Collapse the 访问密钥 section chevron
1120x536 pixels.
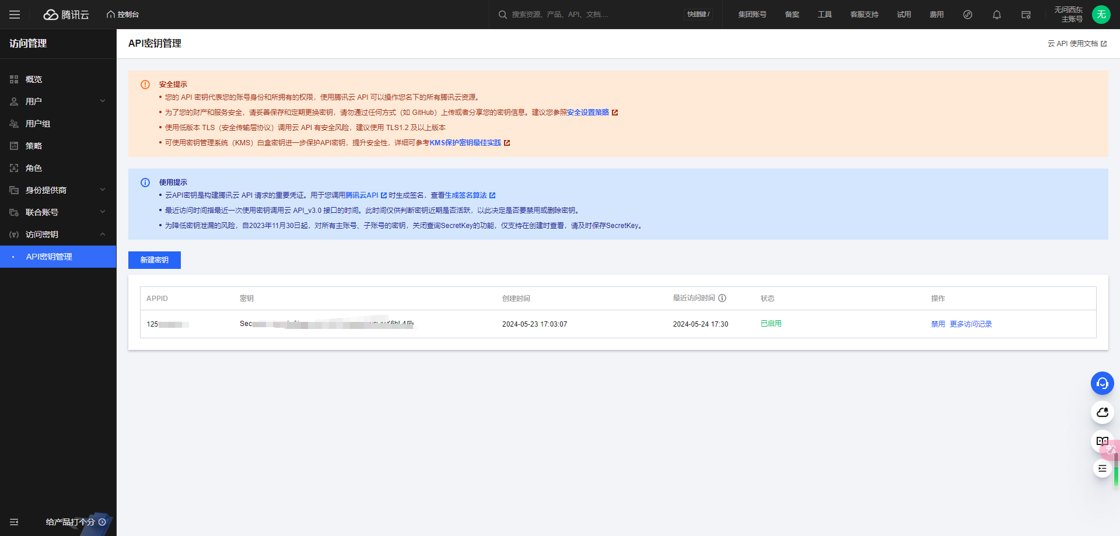tap(103, 234)
